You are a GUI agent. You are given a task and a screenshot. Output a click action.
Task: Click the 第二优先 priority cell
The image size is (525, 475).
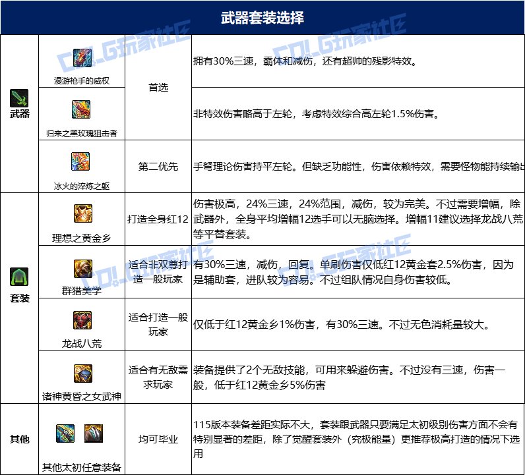click(x=158, y=167)
